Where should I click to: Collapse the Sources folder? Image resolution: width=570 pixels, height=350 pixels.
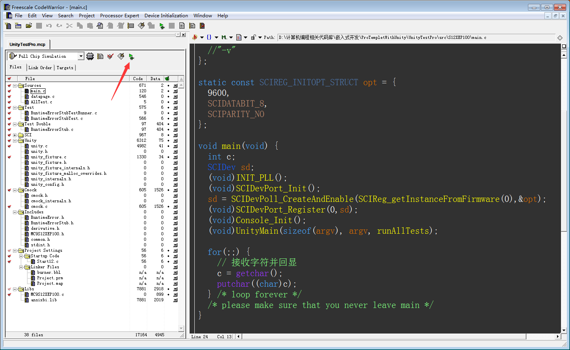pos(15,85)
